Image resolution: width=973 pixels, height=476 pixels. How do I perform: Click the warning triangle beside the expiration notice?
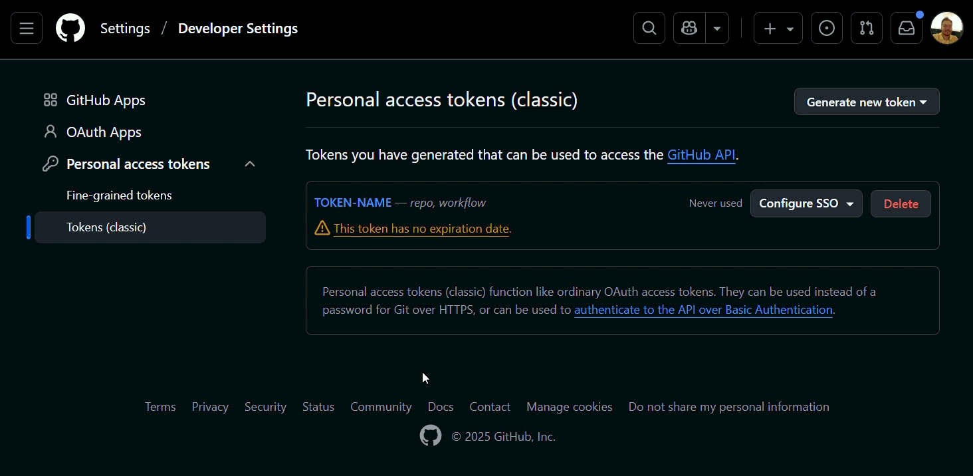pyautogui.click(x=322, y=227)
